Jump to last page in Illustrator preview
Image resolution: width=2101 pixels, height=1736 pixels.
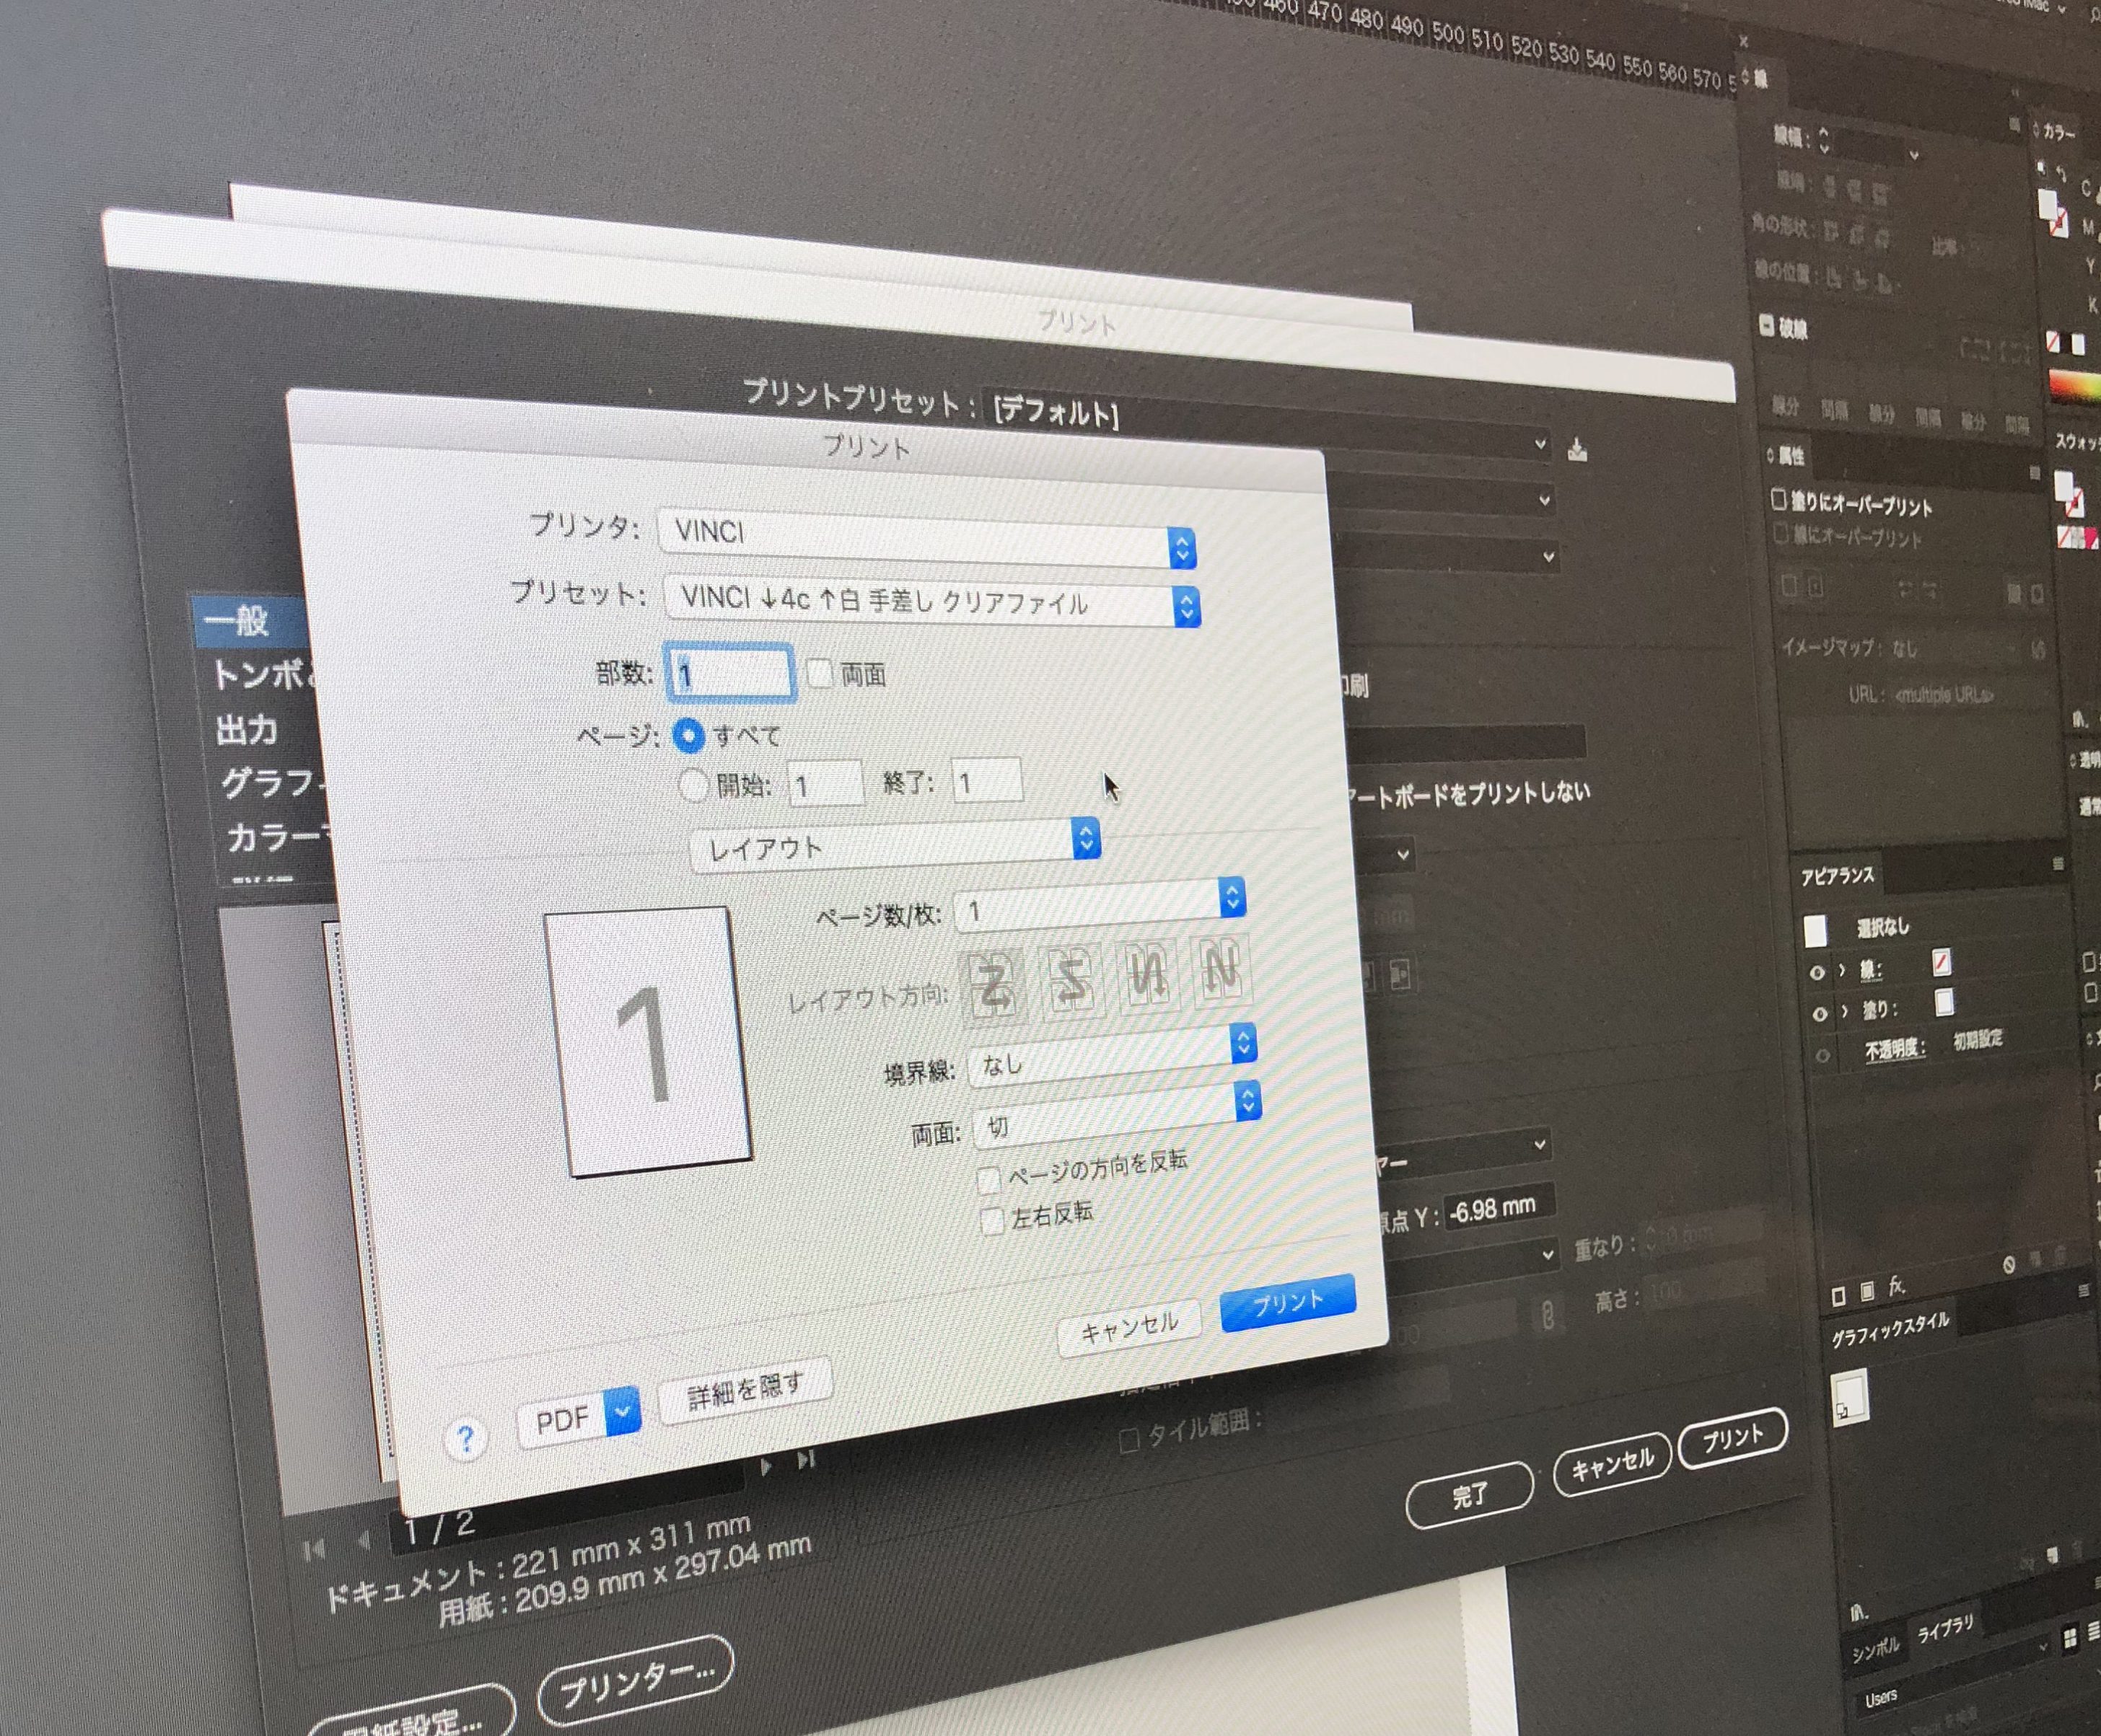click(x=805, y=1460)
